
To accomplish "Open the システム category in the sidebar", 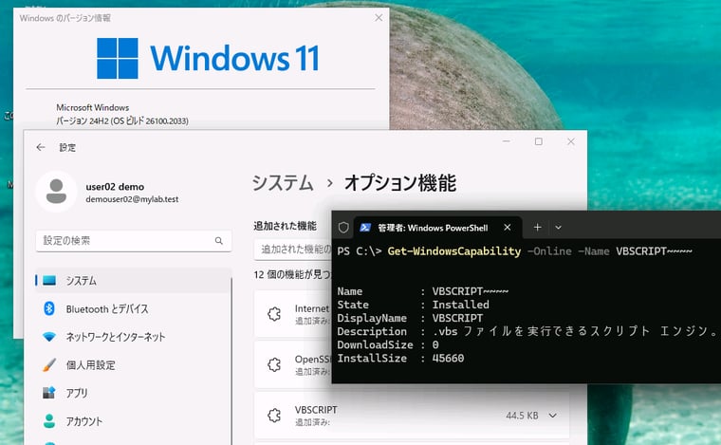I will [x=134, y=281].
